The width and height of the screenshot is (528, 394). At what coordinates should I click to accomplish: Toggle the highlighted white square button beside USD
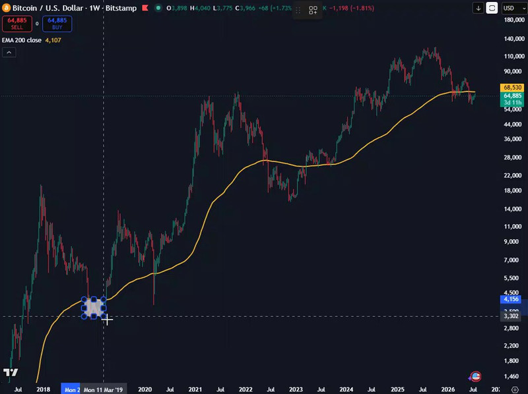coord(492,8)
